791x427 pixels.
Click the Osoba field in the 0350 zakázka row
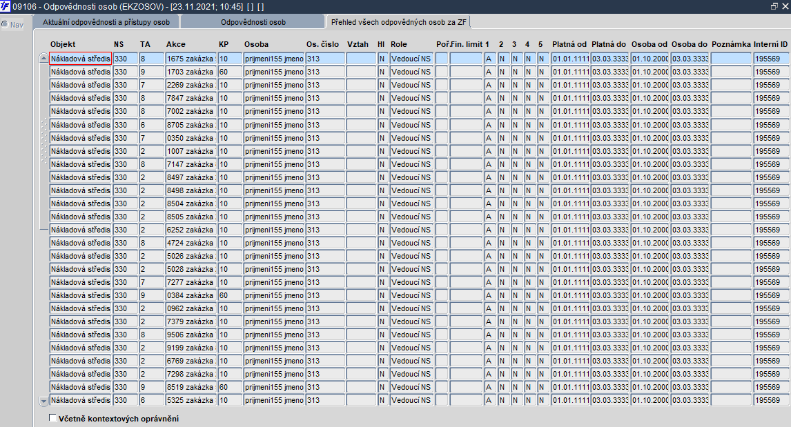pyautogui.click(x=274, y=138)
